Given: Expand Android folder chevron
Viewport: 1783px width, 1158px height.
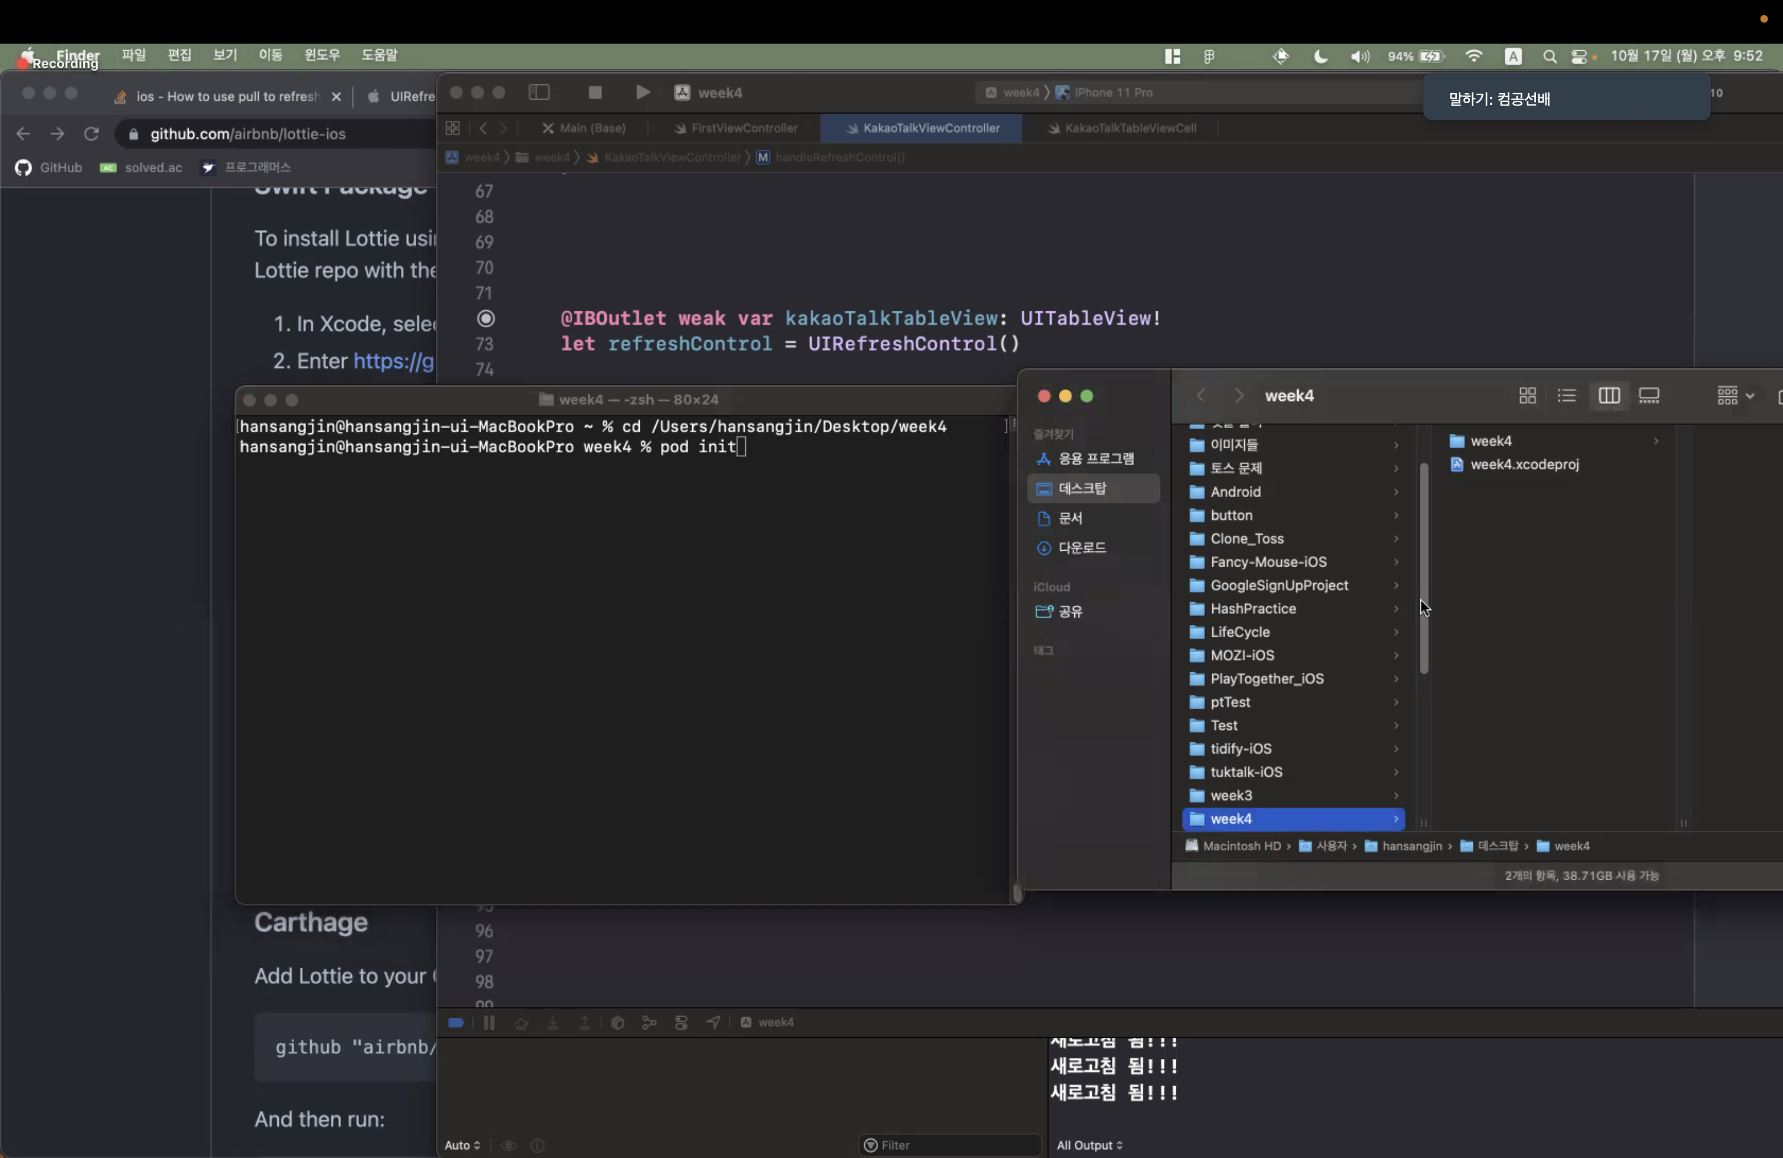Looking at the screenshot, I should pos(1396,491).
